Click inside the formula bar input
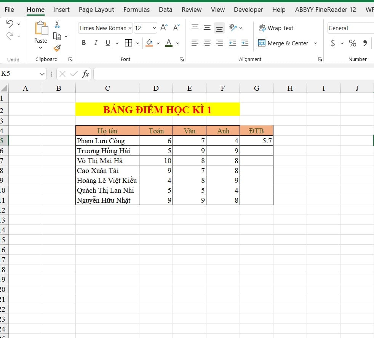Viewport: 374px width, 338px height. pyautogui.click(x=234, y=74)
